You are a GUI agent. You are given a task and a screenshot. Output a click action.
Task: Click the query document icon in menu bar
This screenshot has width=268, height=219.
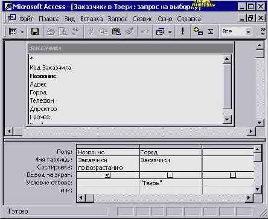pyautogui.click(x=11, y=18)
